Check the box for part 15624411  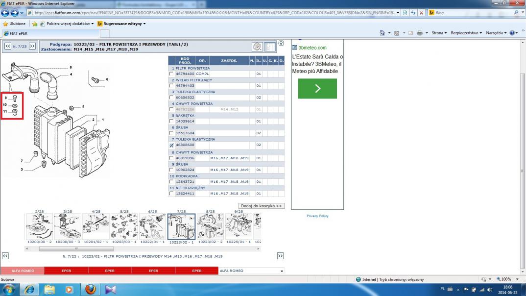(x=171, y=194)
